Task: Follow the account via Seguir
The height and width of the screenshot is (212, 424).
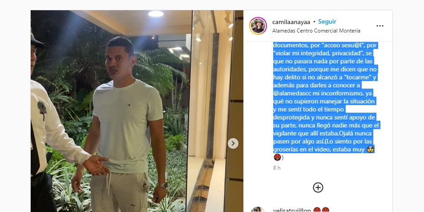Action: tap(327, 22)
